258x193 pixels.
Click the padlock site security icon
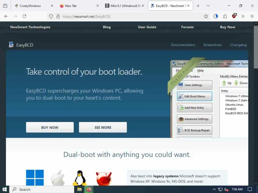coord(58,16)
